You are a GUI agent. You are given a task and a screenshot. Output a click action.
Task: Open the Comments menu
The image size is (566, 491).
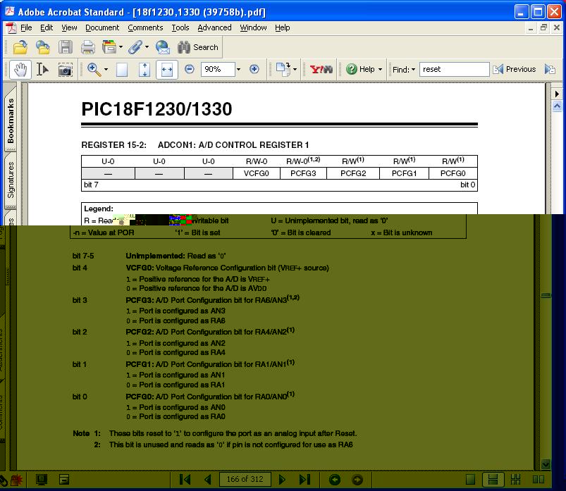click(x=145, y=27)
